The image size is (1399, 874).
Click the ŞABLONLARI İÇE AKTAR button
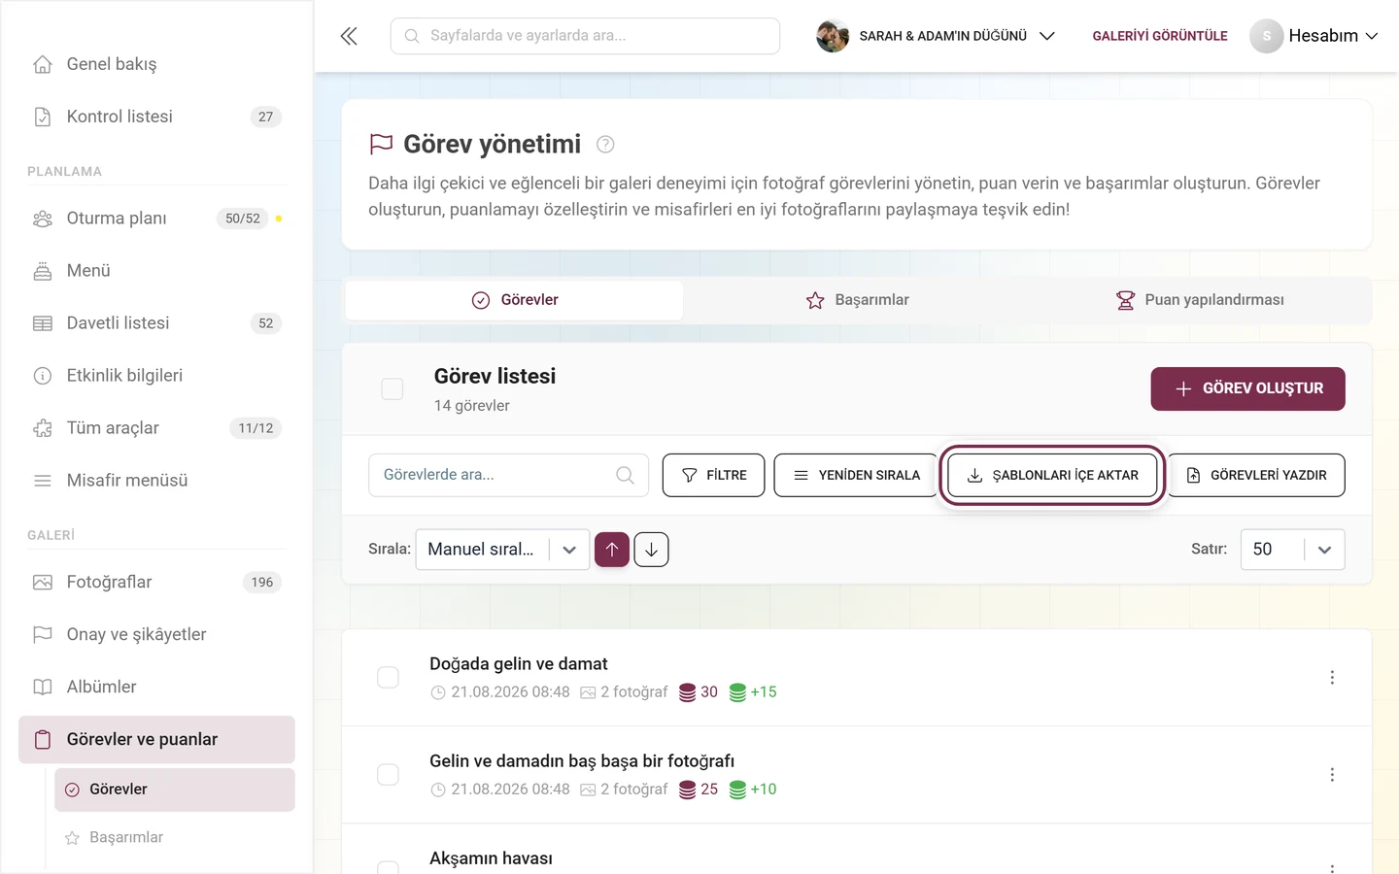(x=1052, y=475)
